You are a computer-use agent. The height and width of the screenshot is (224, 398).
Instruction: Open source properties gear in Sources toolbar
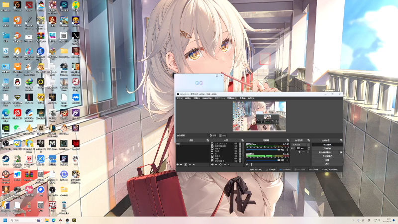coord(220,164)
